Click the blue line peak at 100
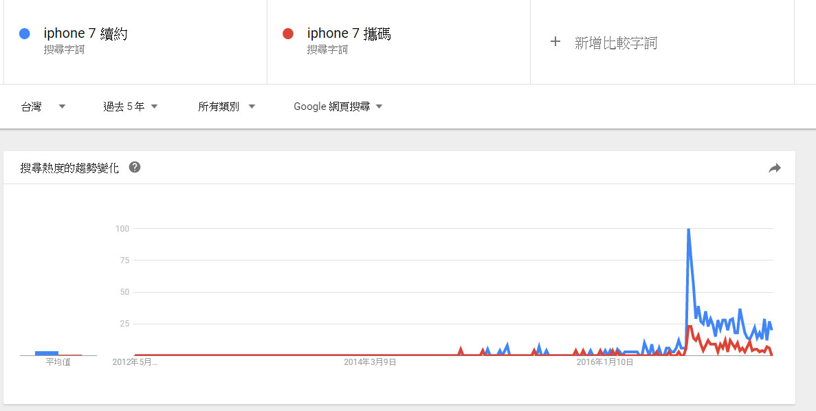Image resolution: width=816 pixels, height=411 pixels. [688, 230]
